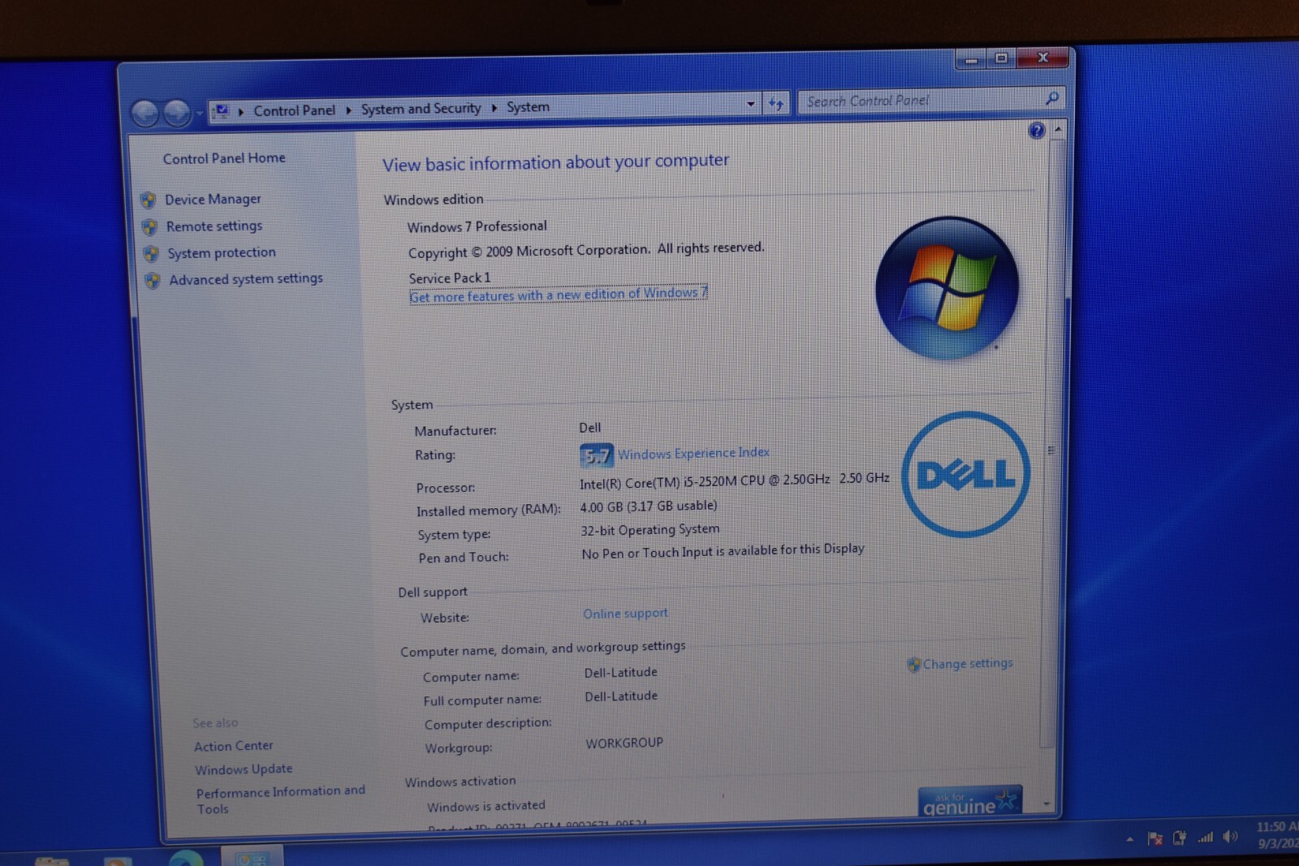Select System and Security in breadcrumb
Viewport: 1299px width, 866px height.
[421, 108]
